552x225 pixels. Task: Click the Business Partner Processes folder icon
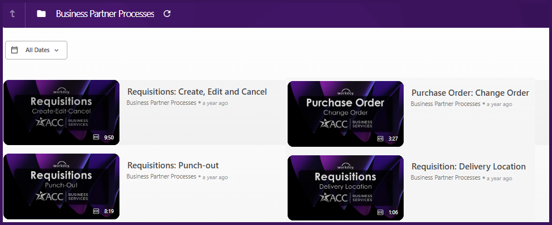pos(41,14)
